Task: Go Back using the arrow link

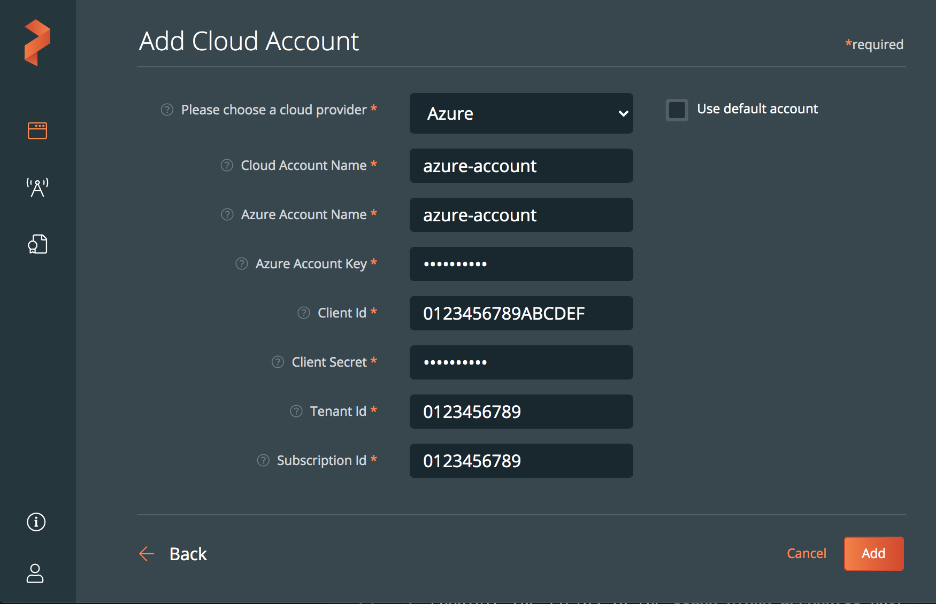Action: coord(173,554)
